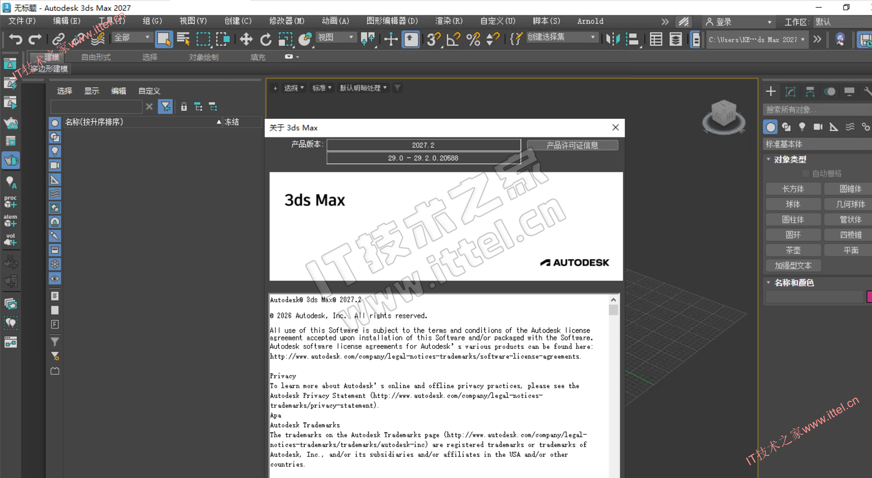The width and height of the screenshot is (872, 478).
Task: Toggle Window/Crossing selection mode
Action: (x=223, y=39)
